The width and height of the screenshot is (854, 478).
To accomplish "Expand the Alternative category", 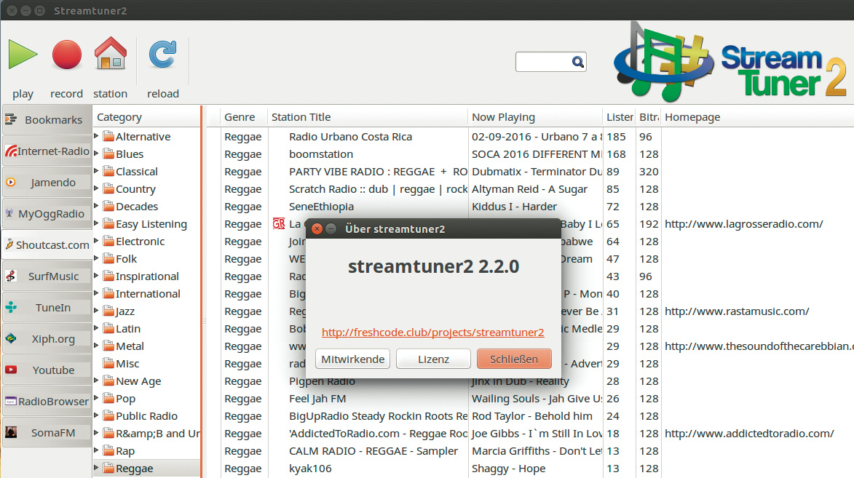I will [x=97, y=136].
